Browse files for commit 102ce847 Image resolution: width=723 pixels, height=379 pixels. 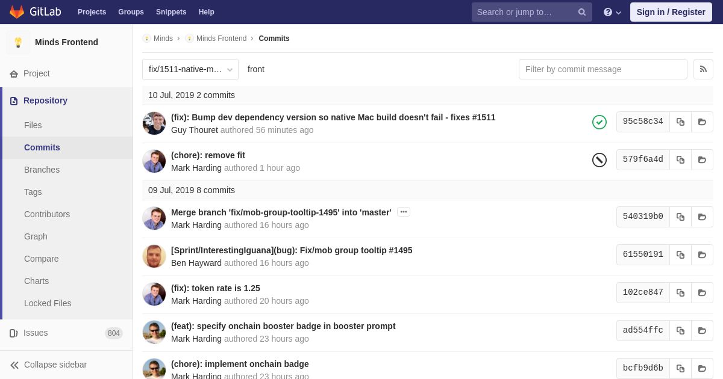702,292
